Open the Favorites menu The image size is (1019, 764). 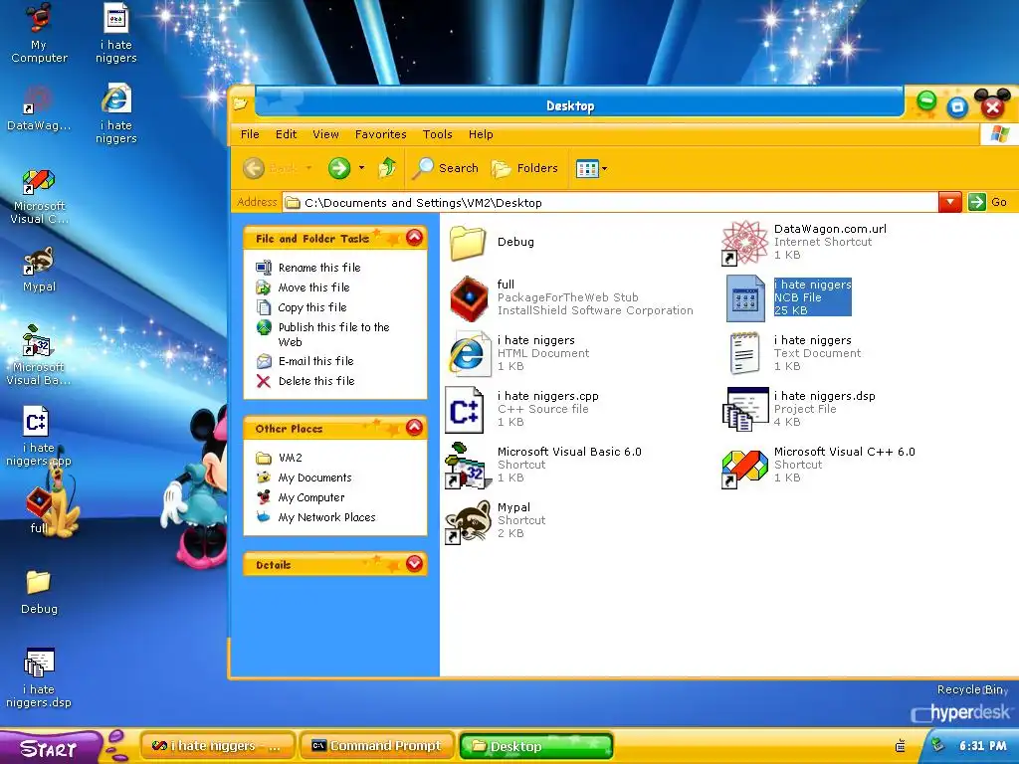coord(381,134)
